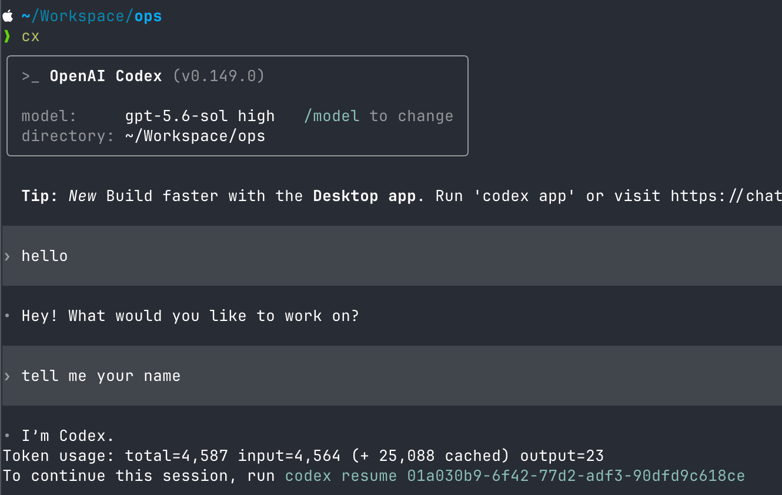Viewport: 782px width, 495px height.
Task: Click the "hello" user message
Action: 45,256
